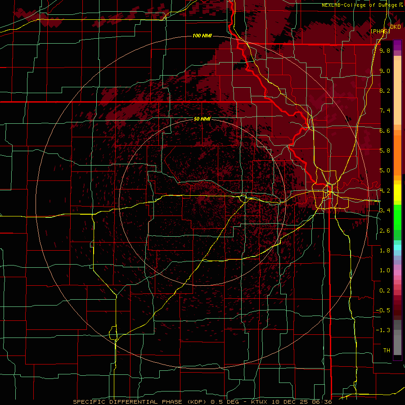Click the 7.4 value on the scale

385,111
